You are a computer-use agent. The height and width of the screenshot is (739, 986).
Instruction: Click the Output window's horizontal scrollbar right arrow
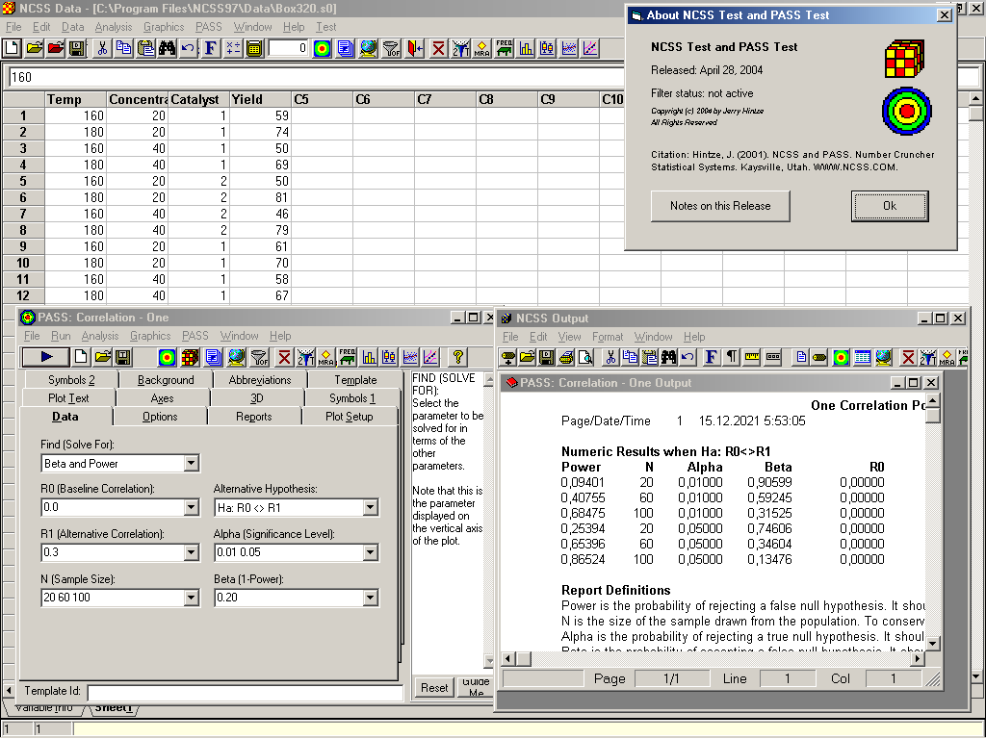[x=916, y=659]
